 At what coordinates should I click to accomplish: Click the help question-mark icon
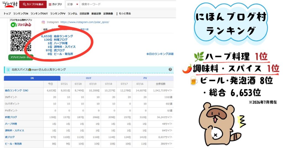coord(170,70)
